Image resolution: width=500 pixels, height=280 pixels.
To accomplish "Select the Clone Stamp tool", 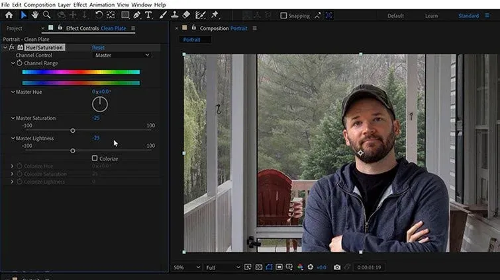I will (x=174, y=15).
